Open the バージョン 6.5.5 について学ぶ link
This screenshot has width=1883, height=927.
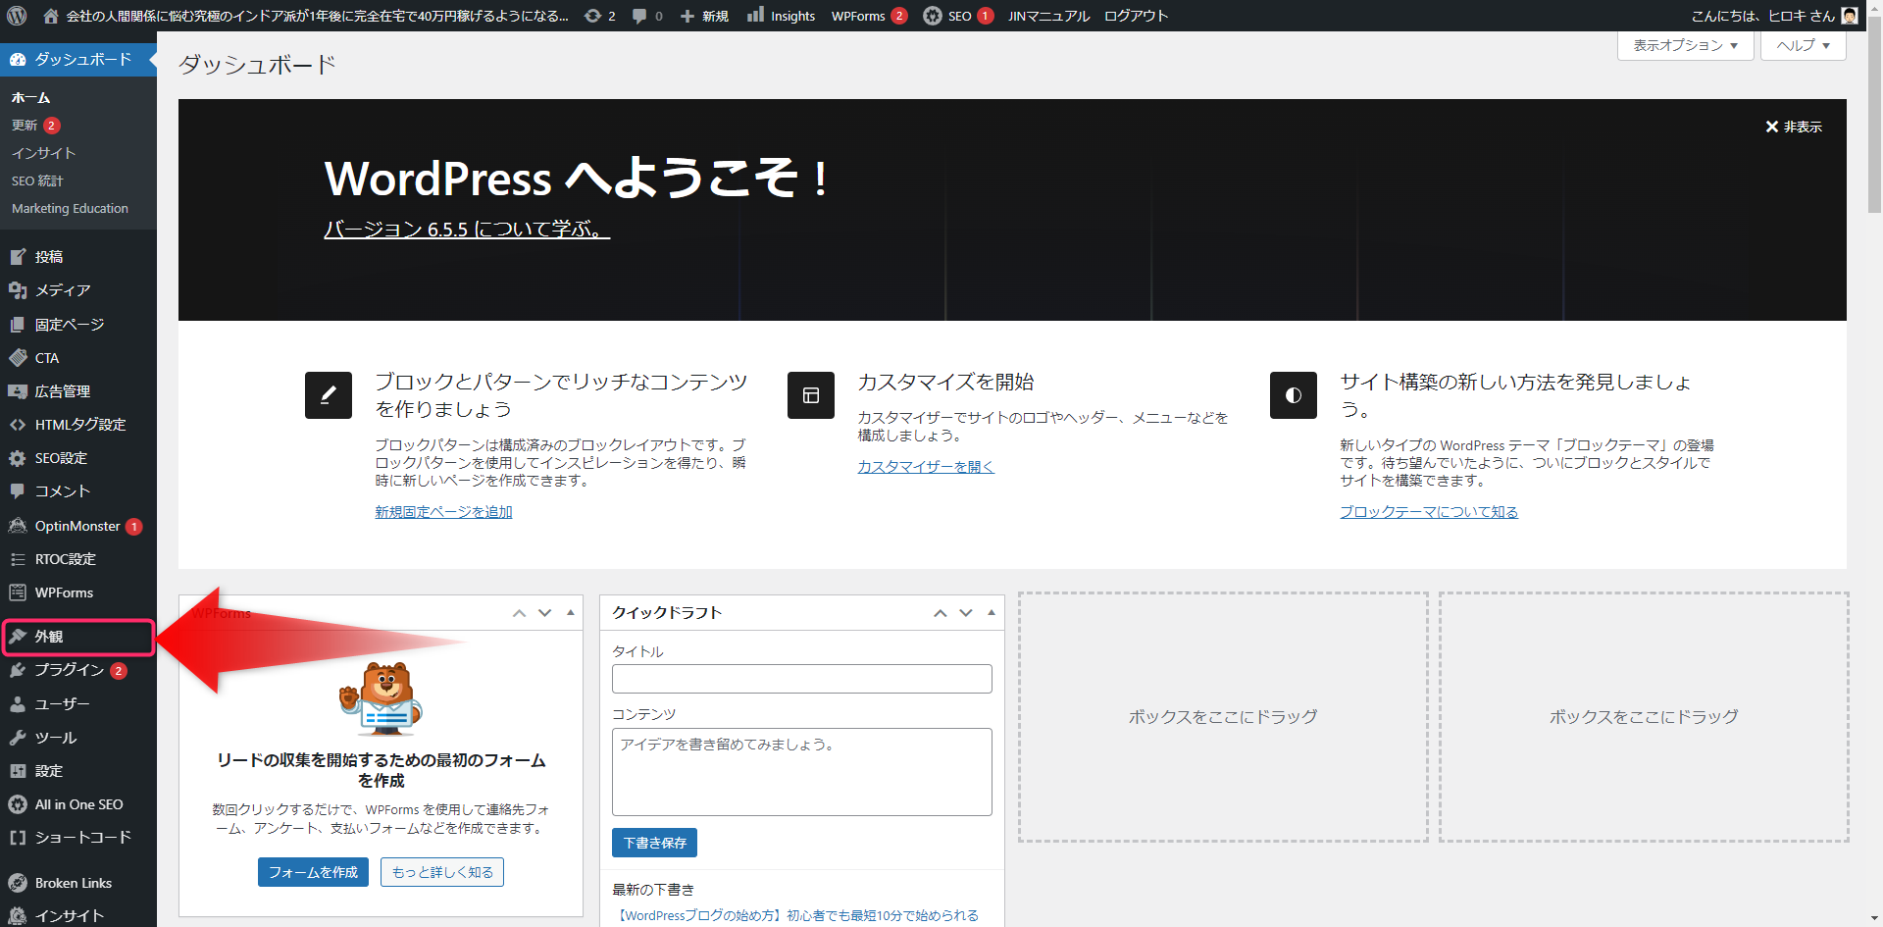[467, 229]
